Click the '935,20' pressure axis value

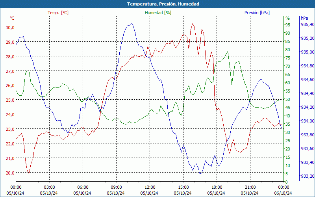coord(308,38)
